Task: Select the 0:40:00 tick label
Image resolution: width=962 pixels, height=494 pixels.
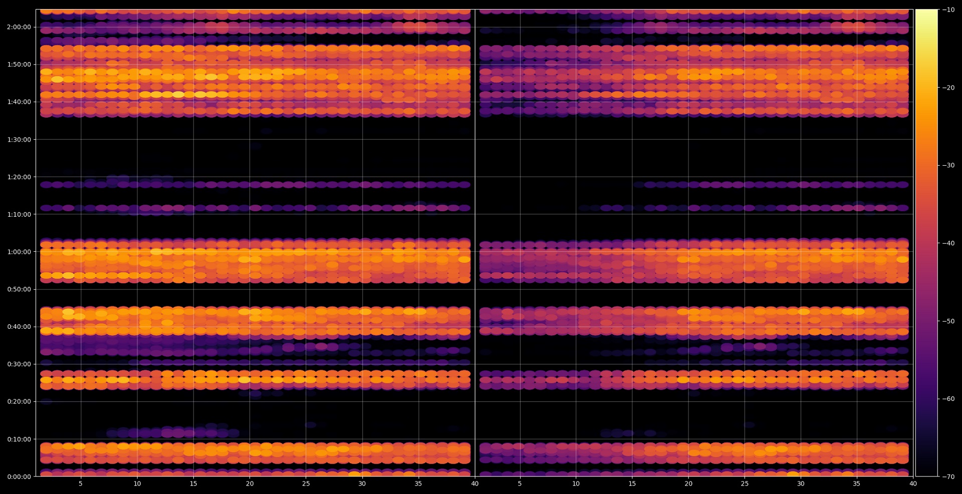Action: pyautogui.click(x=19, y=327)
